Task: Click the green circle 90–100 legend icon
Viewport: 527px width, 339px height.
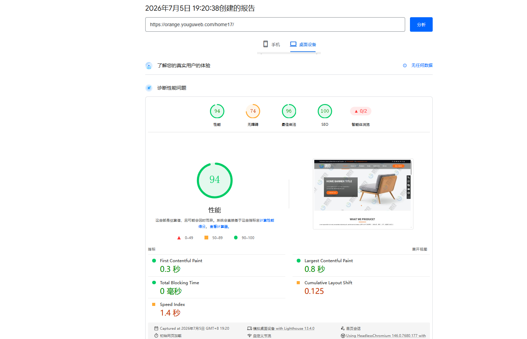Action: 236,238
